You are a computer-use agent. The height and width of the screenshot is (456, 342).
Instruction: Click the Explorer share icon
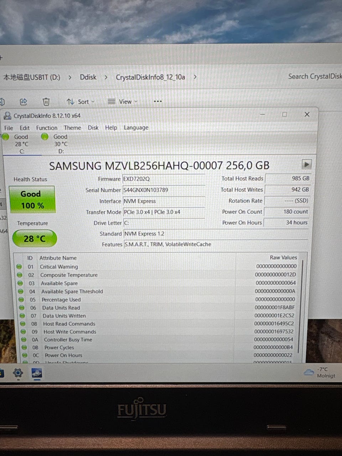pos(24,102)
